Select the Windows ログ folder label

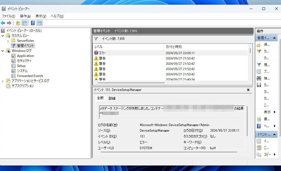pos(22,50)
